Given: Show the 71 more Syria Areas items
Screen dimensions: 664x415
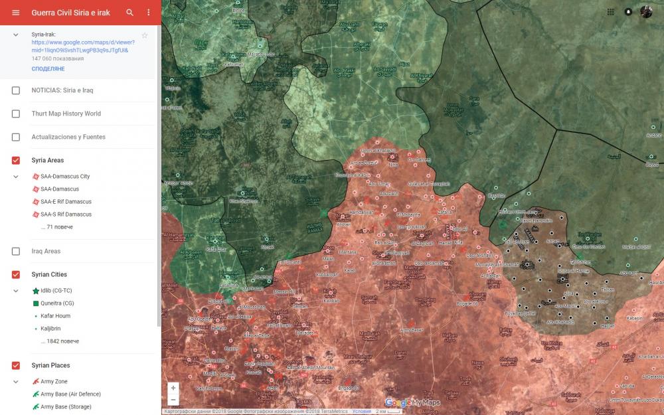Looking at the screenshot, I should (x=56, y=227).
